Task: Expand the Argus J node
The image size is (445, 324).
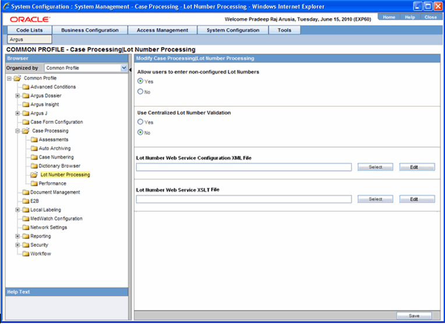Action: pos(17,114)
